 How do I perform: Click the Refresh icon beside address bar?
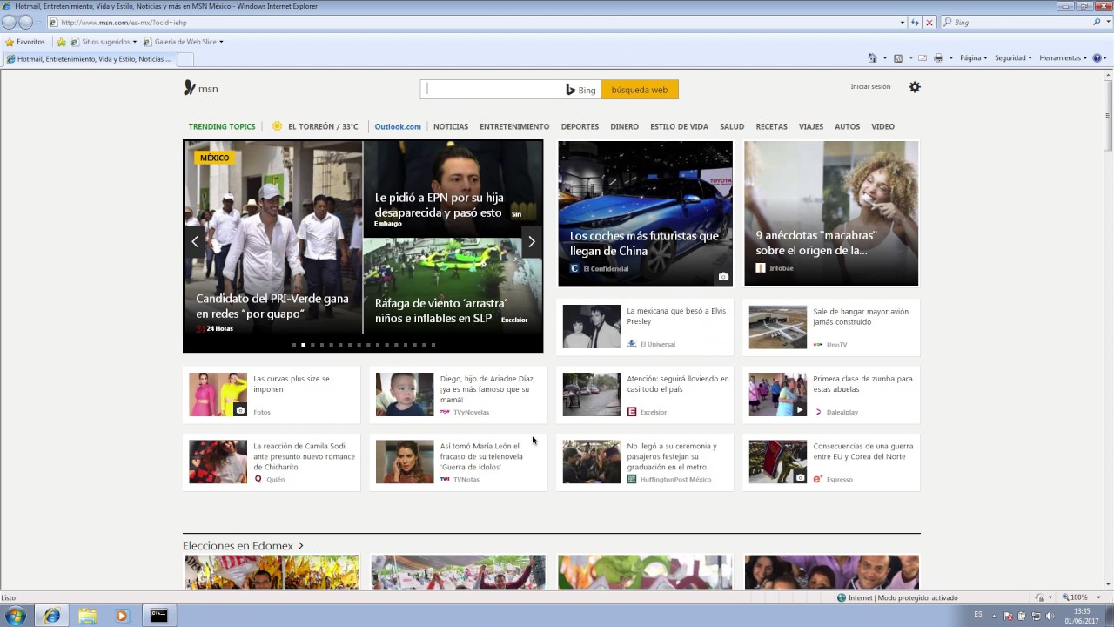pyautogui.click(x=915, y=23)
